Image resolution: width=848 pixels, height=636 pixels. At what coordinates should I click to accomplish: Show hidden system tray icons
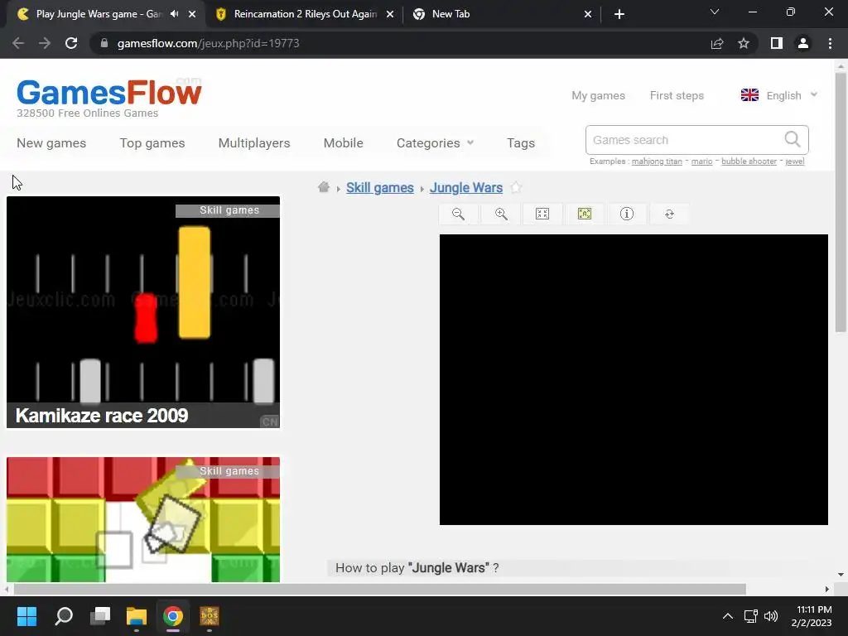coord(728,616)
